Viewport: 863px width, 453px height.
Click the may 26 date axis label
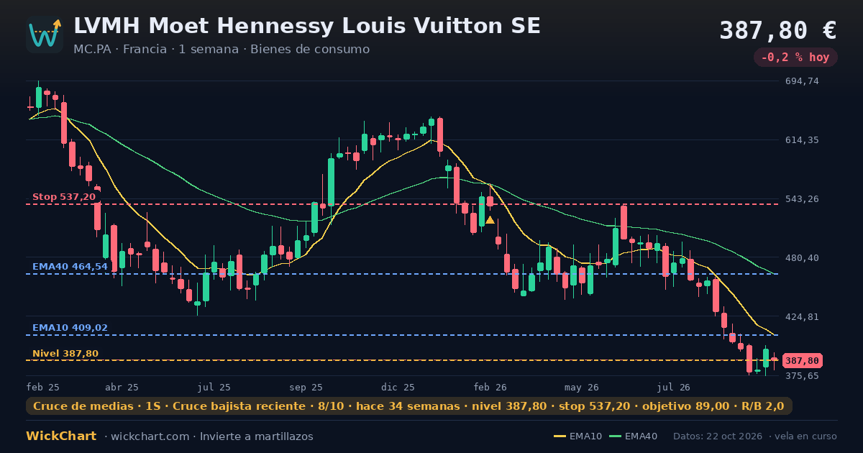point(582,387)
